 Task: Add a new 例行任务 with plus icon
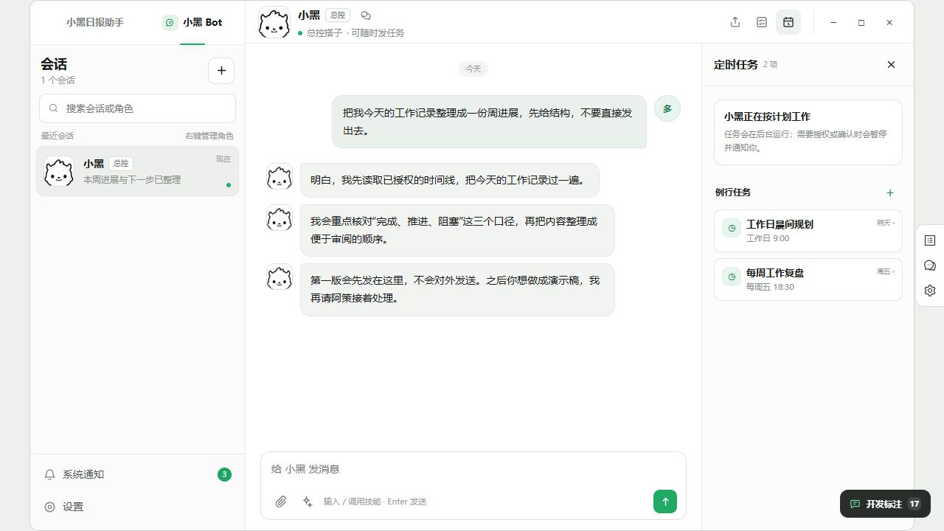coord(890,192)
